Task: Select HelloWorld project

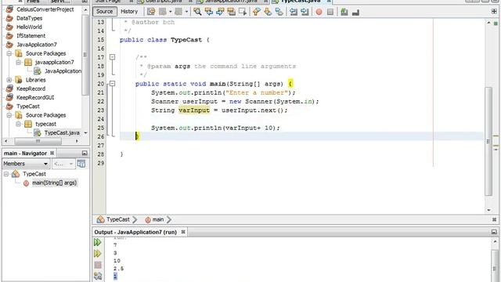Action: click(29, 27)
